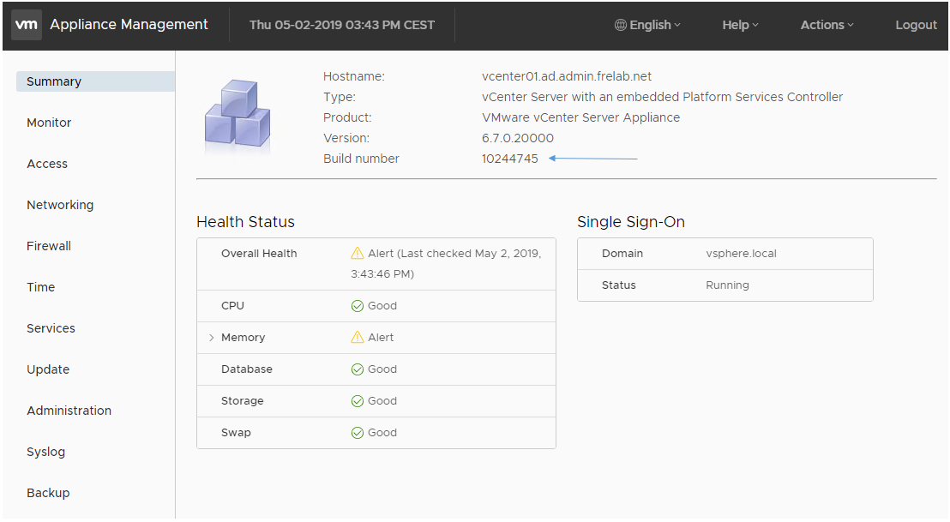Image resolution: width=950 pixels, height=522 pixels.
Task: Open the Help dropdown menu
Action: 739,25
